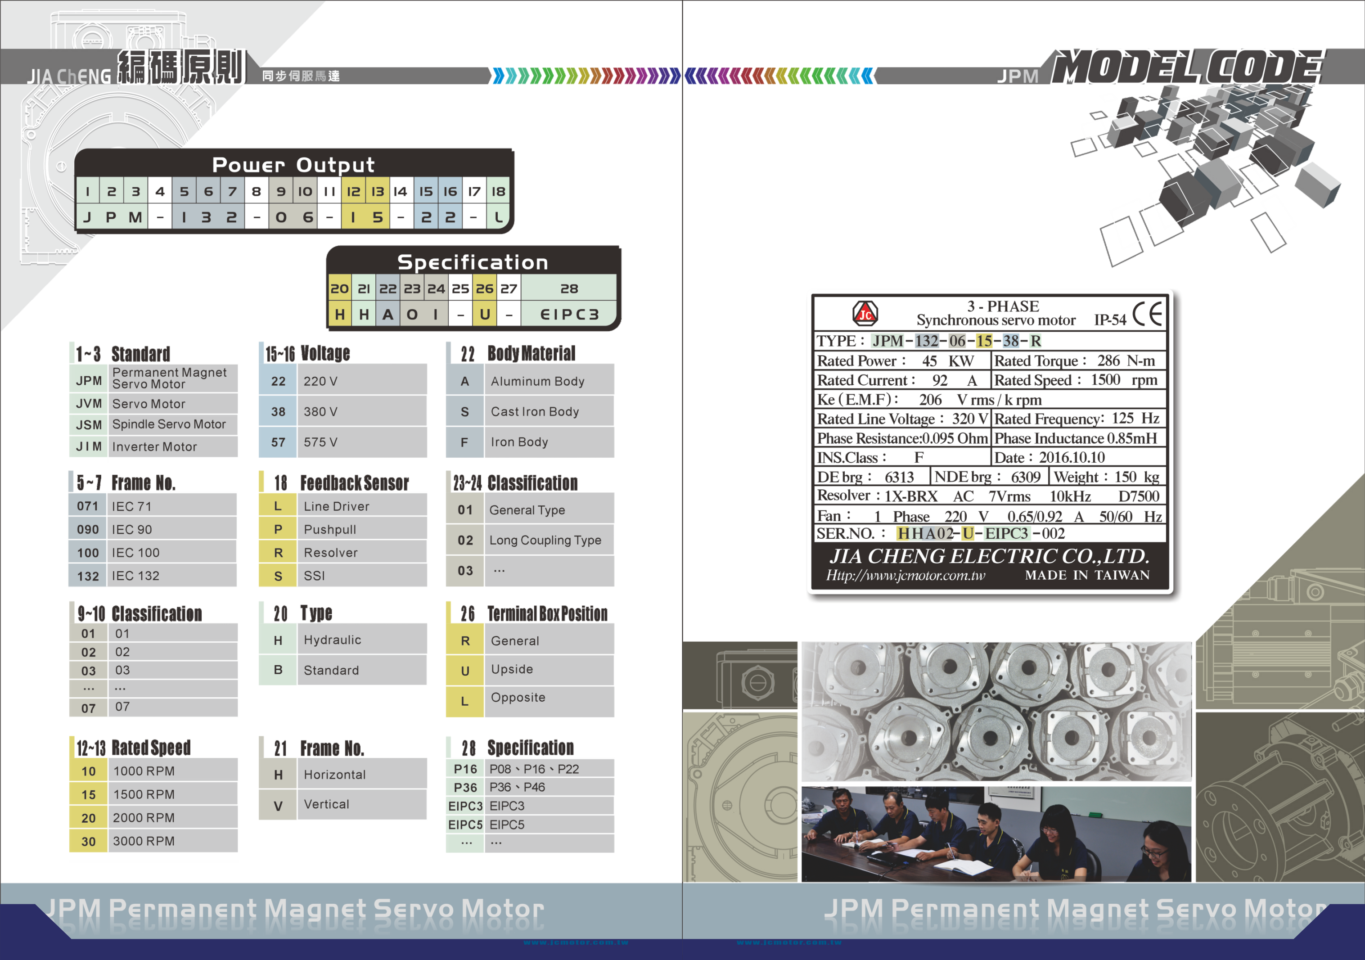Click the right-pointing rainbow chevron strip
The height and width of the screenshot is (960, 1365).
pyautogui.click(x=586, y=76)
